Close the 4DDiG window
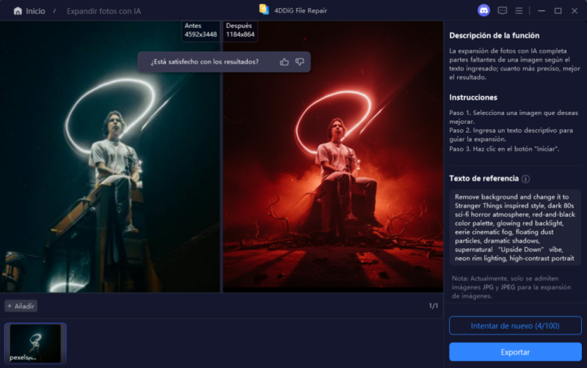Viewport: 587px width, 368px height. (575, 11)
